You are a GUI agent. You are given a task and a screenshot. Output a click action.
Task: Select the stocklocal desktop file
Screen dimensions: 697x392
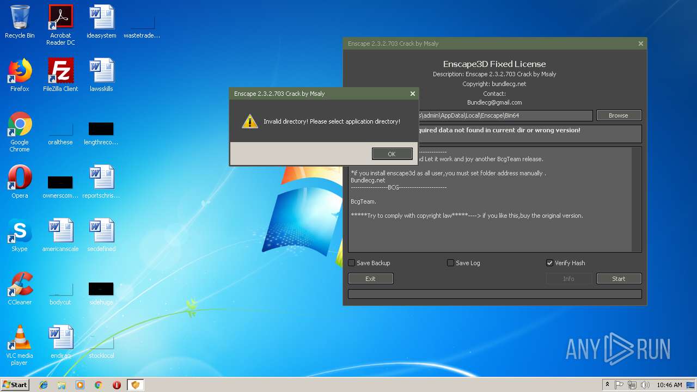(x=101, y=347)
